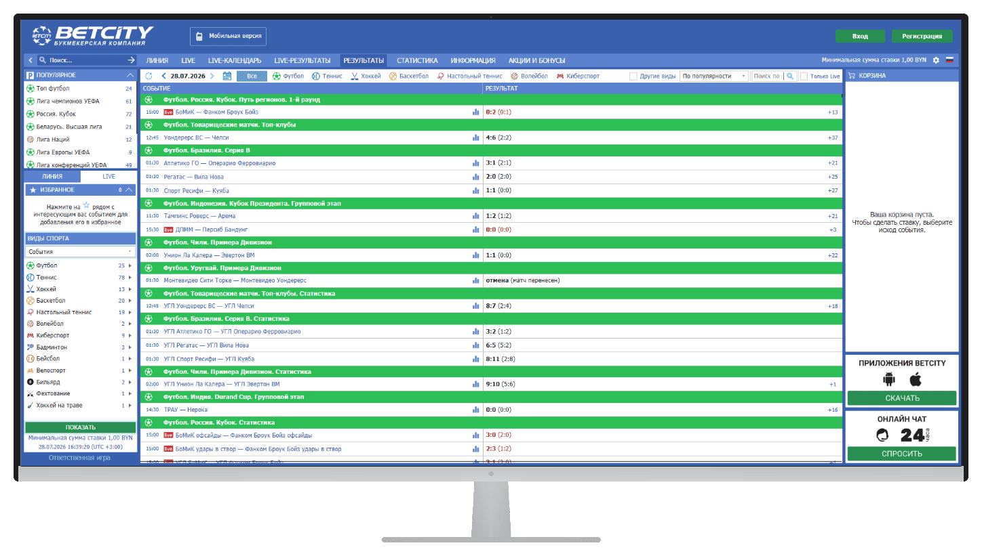Open statistics chart icon for Атлетико ГО — Операрио Ферровиарио
Image resolution: width=982 pixels, height=556 pixels.
[x=475, y=163]
